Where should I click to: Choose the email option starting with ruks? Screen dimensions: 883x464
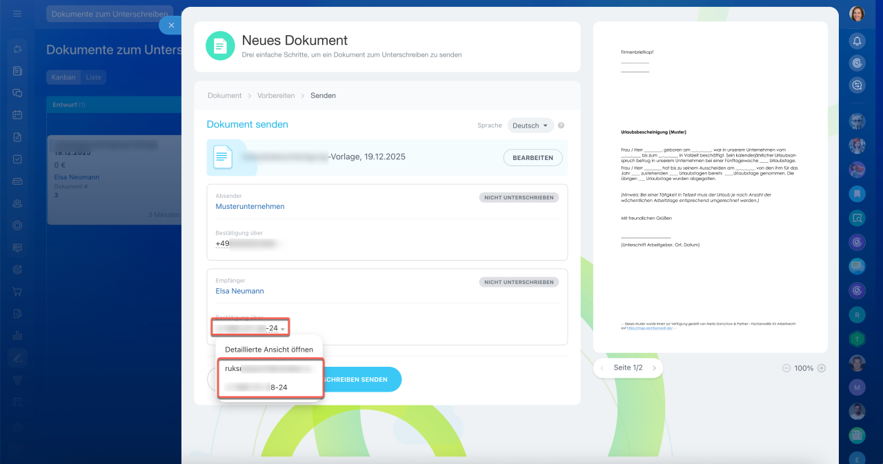270,368
